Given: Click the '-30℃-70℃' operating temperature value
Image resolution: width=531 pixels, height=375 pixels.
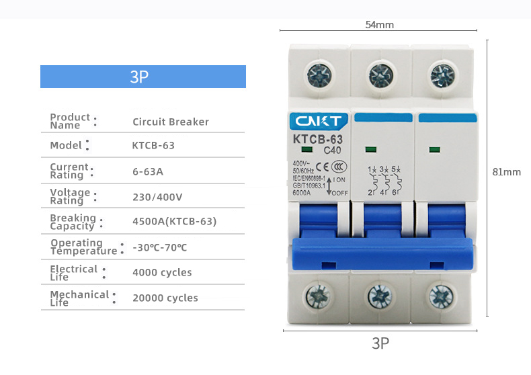Looking at the screenshot, I should pyautogui.click(x=159, y=247).
